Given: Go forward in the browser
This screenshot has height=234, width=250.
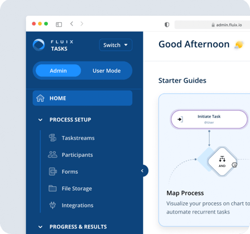Looking at the screenshot, I should tap(82, 24).
